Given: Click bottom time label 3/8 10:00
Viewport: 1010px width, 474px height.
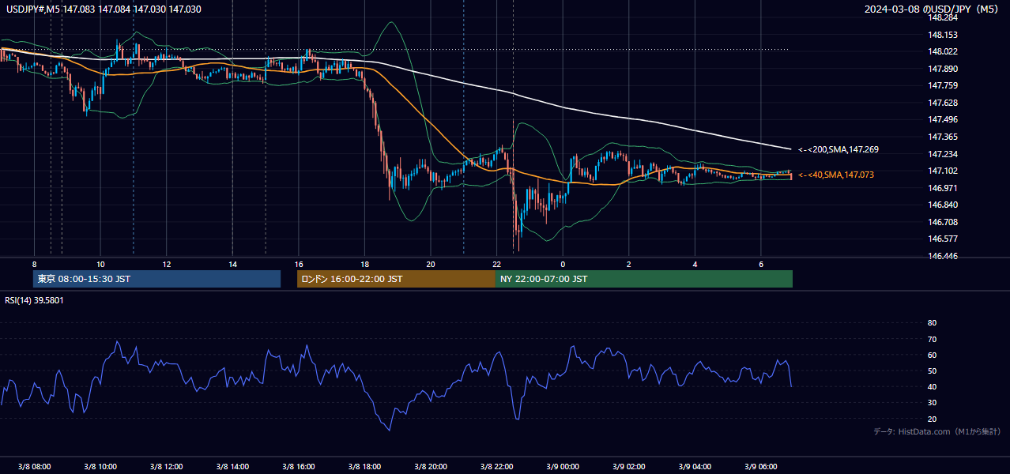Looking at the screenshot, I should (x=100, y=466).
